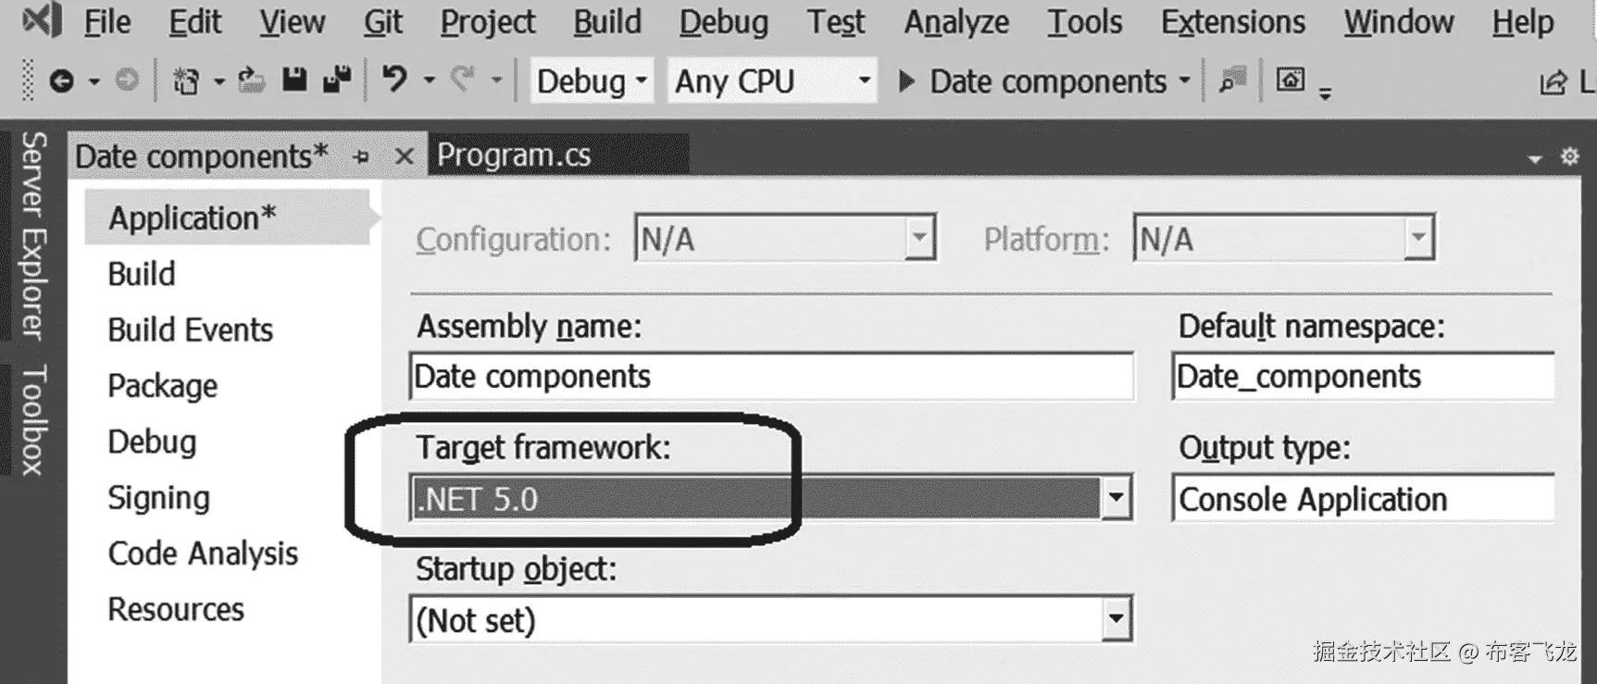Click the Save All icon
Viewport: 1597px width, 684px height.
point(337,81)
